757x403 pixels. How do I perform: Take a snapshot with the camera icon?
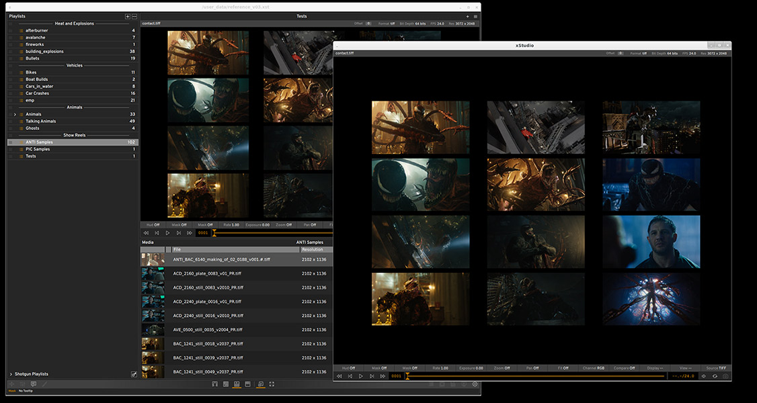tap(726, 376)
